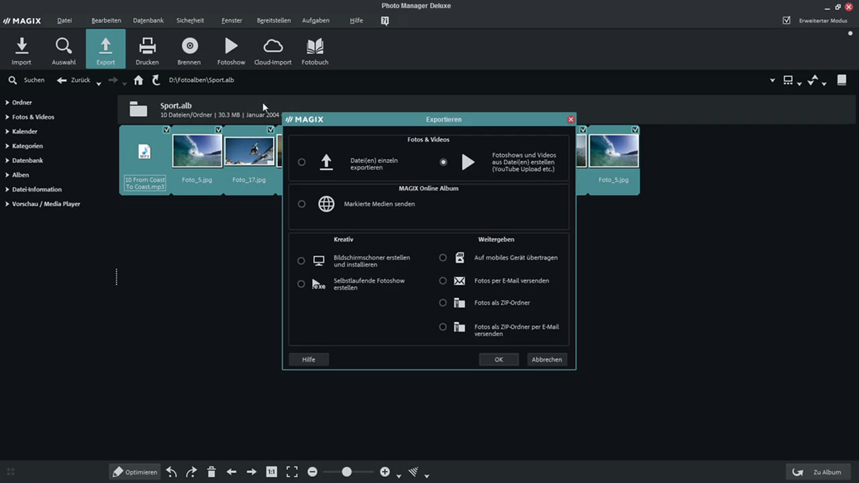Click Abbrechen in the Exportieren dialog
The image size is (859, 483).
point(547,360)
